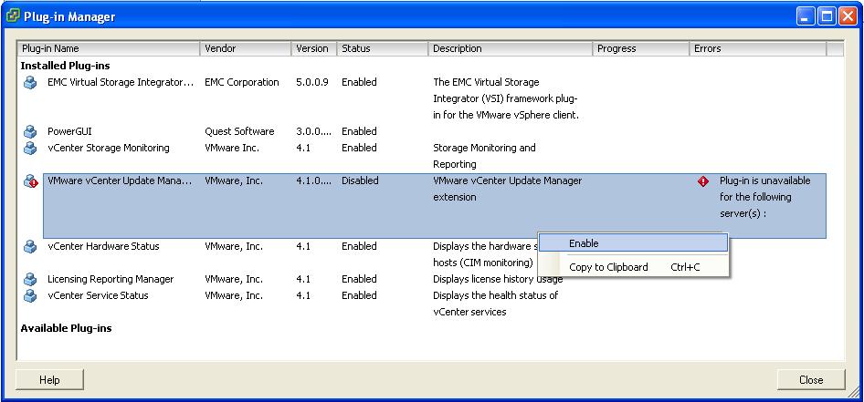The image size is (864, 402).
Task: Click the VMware vCenter Update Manager error icon
Action: click(x=30, y=180)
